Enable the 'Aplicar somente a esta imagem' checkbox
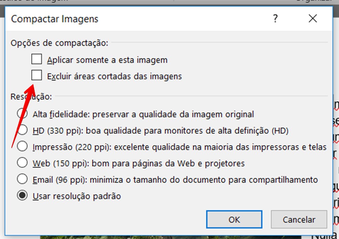Image resolution: width=339 pixels, height=239 pixels. 37,60
